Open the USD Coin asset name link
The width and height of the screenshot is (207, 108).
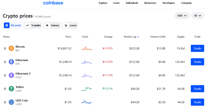[22, 100]
